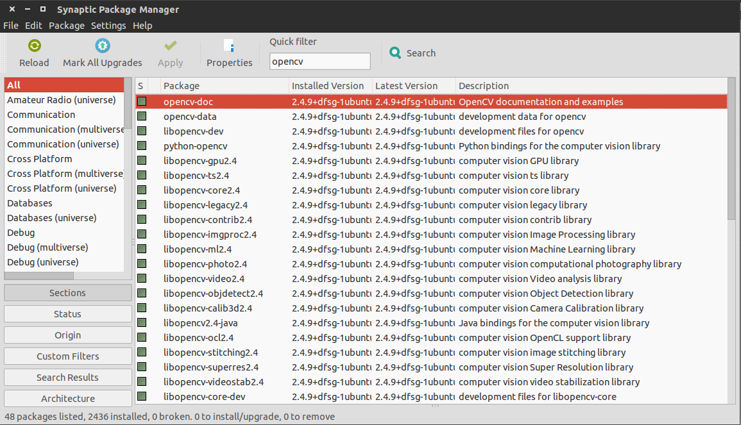741x425 pixels.
Task: Sort by Description column header
Action: pyautogui.click(x=590, y=86)
